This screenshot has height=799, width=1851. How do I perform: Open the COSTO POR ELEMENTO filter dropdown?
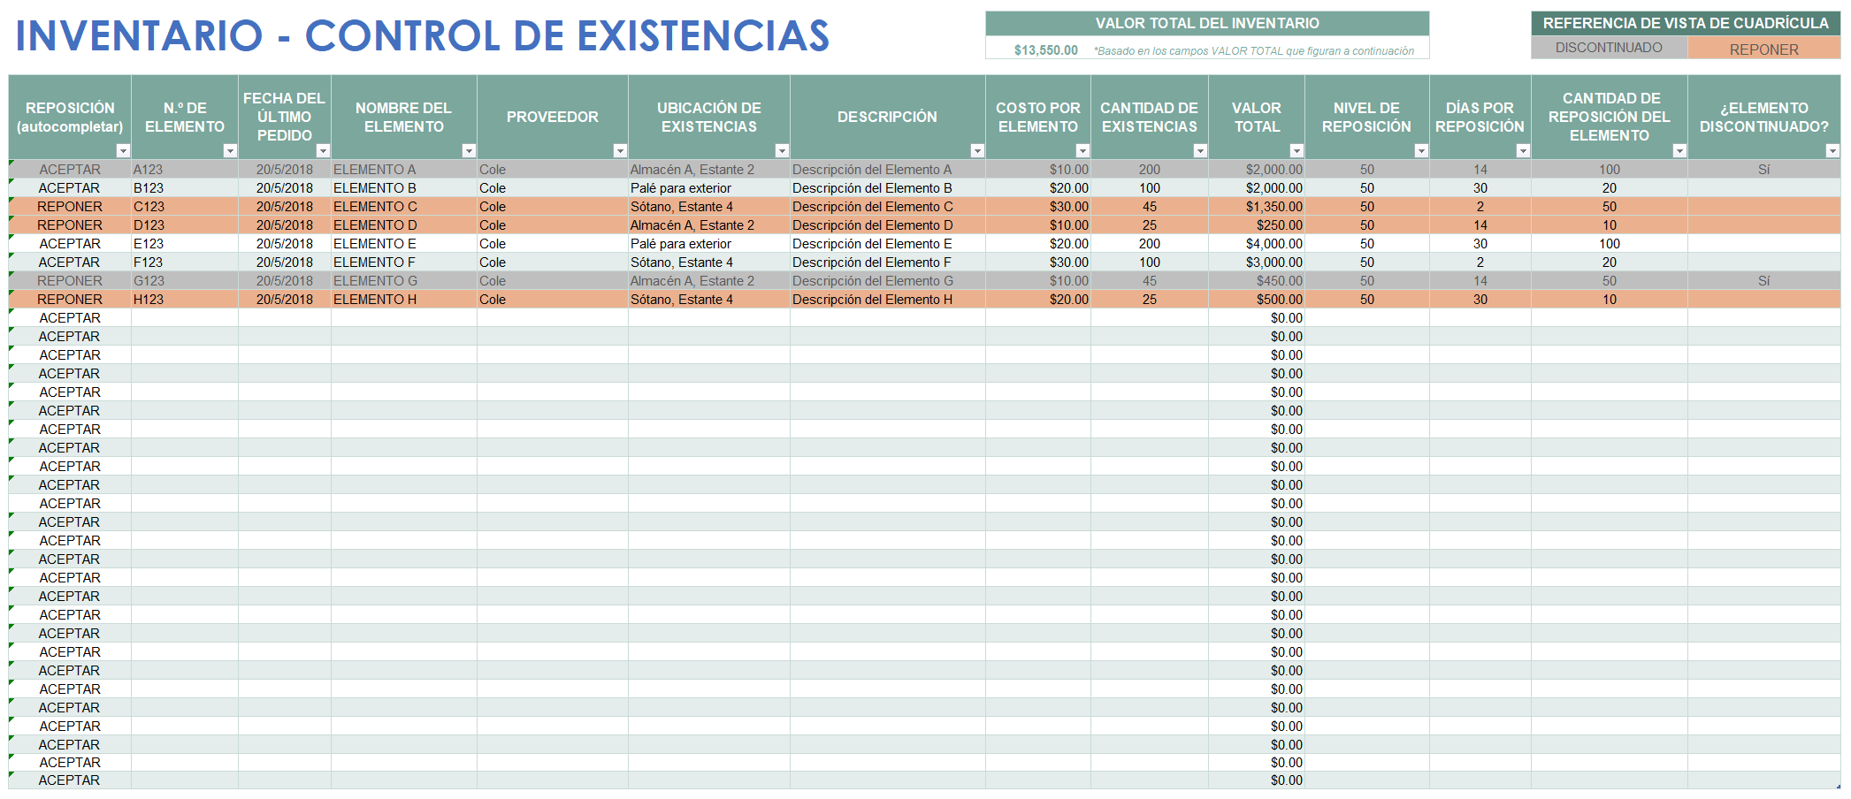(1082, 151)
